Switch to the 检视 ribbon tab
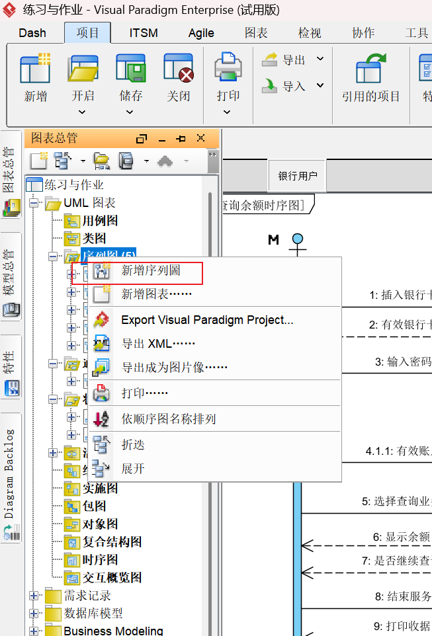 click(310, 33)
